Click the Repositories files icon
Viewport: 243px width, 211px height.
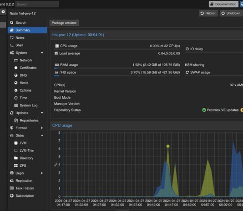tap(16, 121)
